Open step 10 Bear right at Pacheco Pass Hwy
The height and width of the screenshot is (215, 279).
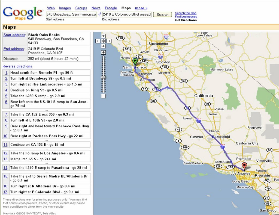coord(46,136)
